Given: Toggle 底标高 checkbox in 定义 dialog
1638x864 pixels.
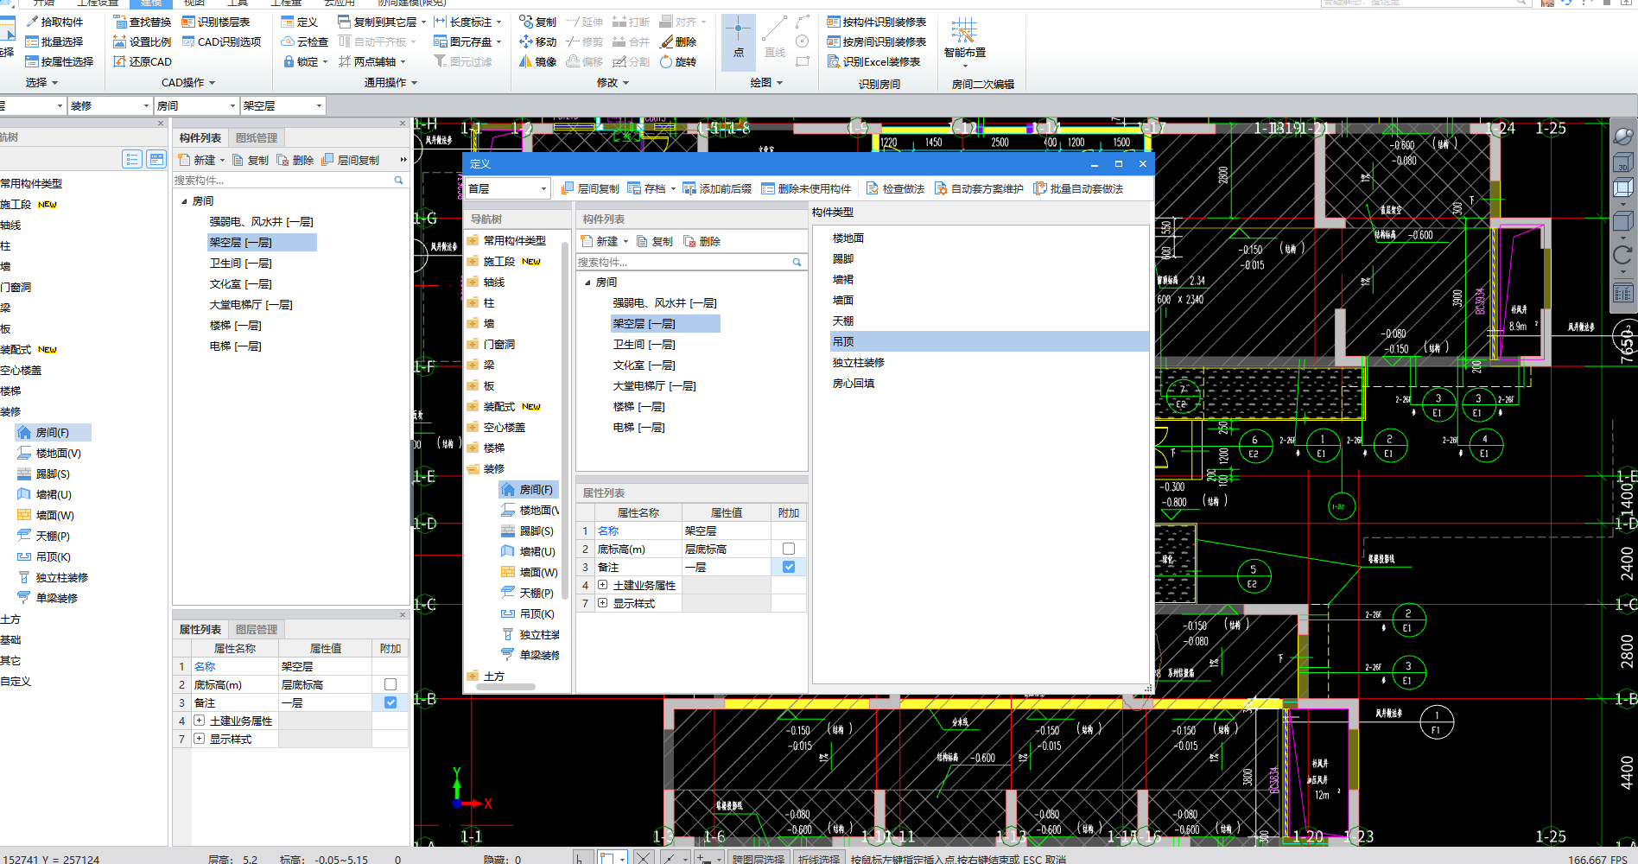Looking at the screenshot, I should (788, 549).
